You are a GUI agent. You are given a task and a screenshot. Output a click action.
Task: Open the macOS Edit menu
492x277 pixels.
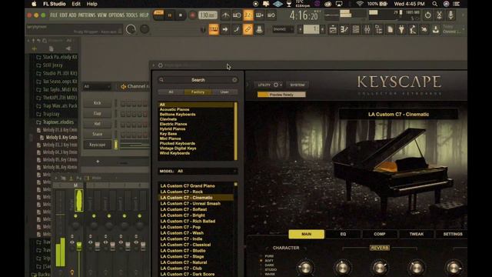[76, 4]
